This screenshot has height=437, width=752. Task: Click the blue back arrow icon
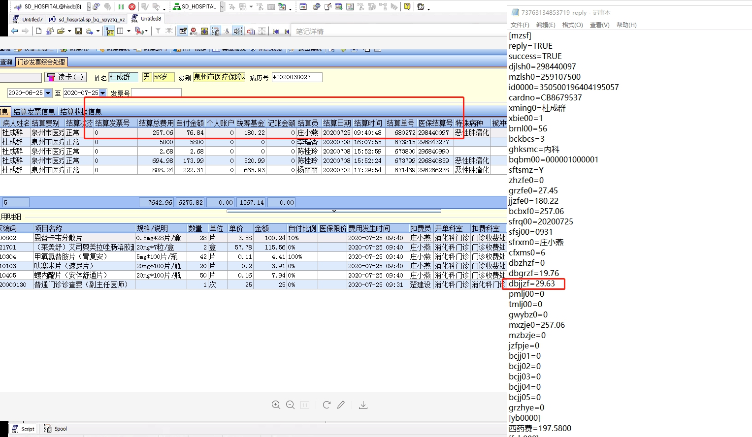click(x=14, y=31)
